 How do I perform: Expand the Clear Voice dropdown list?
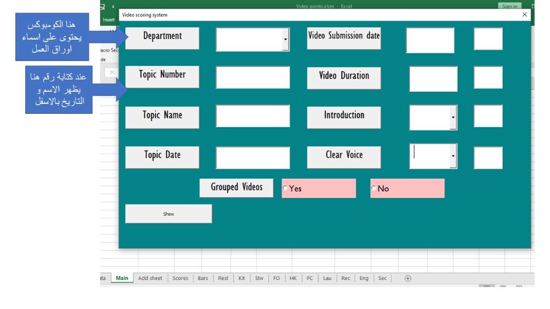[x=453, y=157]
